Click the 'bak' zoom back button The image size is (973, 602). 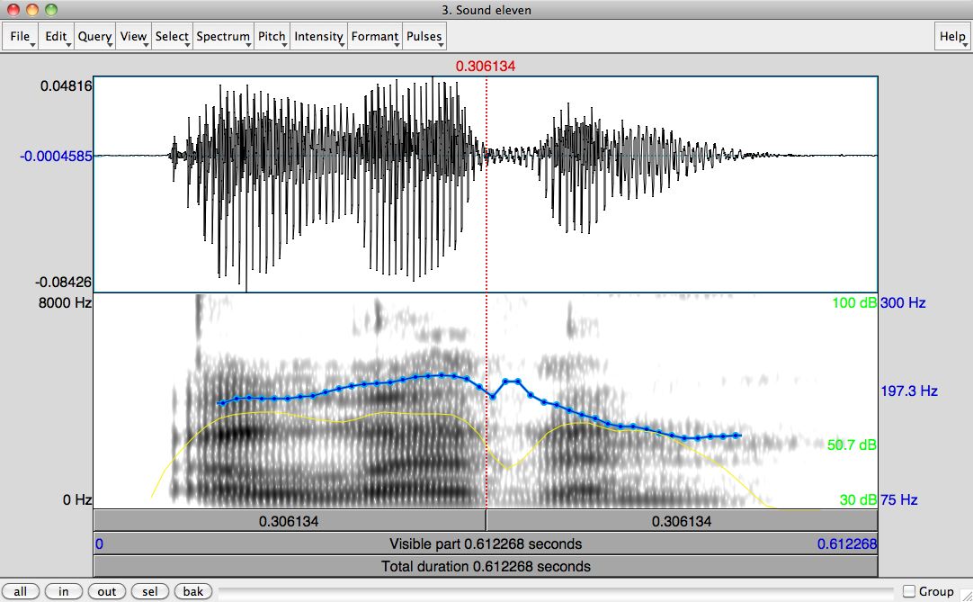pyautogui.click(x=193, y=591)
